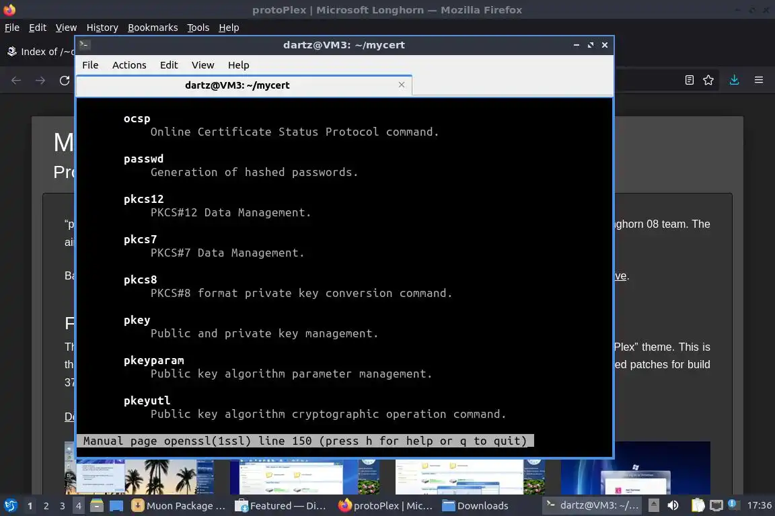The image size is (775, 516).
Task: Switch to virtual desktop 2
Action: pyautogui.click(x=46, y=506)
